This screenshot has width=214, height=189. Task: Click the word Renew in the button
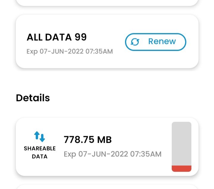click(x=162, y=41)
